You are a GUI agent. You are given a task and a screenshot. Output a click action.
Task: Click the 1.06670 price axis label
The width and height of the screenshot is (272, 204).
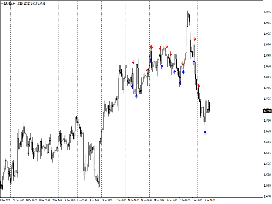click(x=267, y=131)
